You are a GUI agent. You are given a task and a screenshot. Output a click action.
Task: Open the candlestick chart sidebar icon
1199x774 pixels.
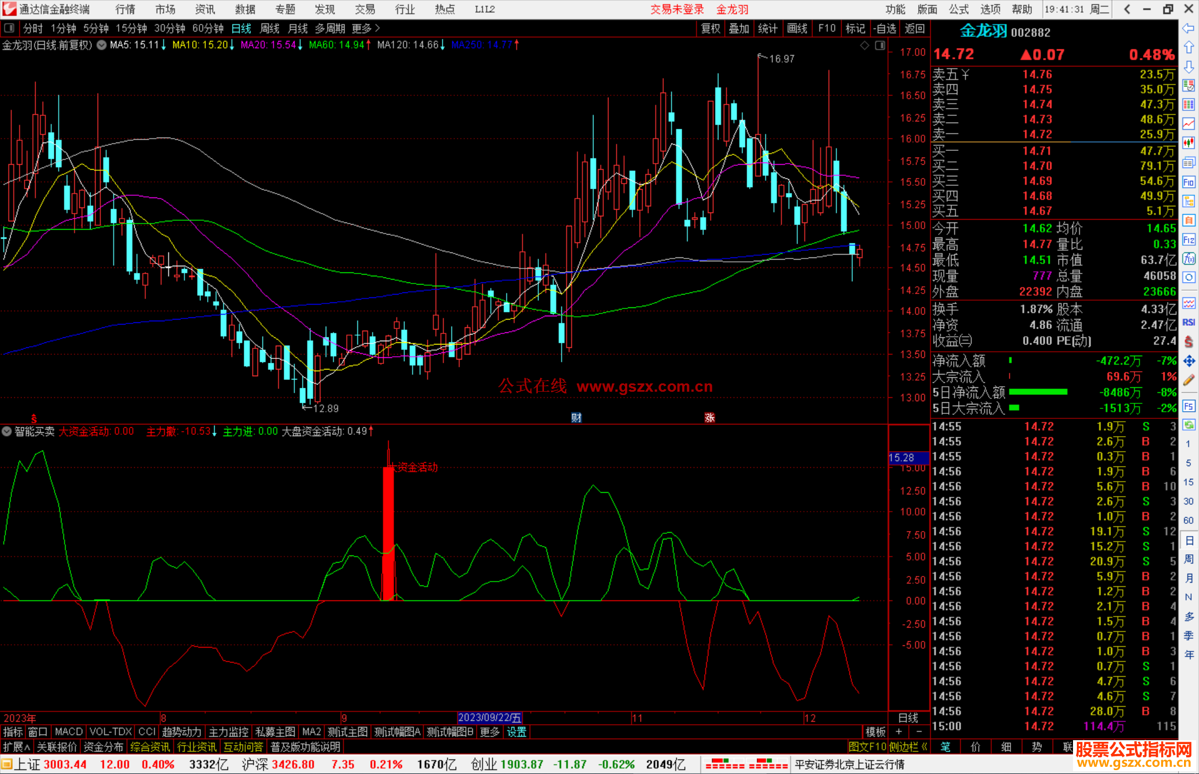(1188, 143)
